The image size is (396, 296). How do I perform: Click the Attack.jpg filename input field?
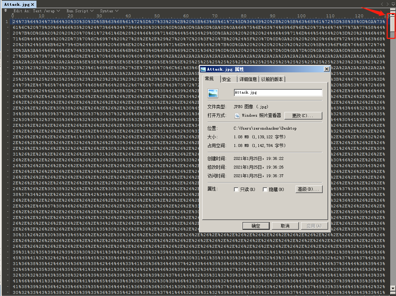point(278,93)
